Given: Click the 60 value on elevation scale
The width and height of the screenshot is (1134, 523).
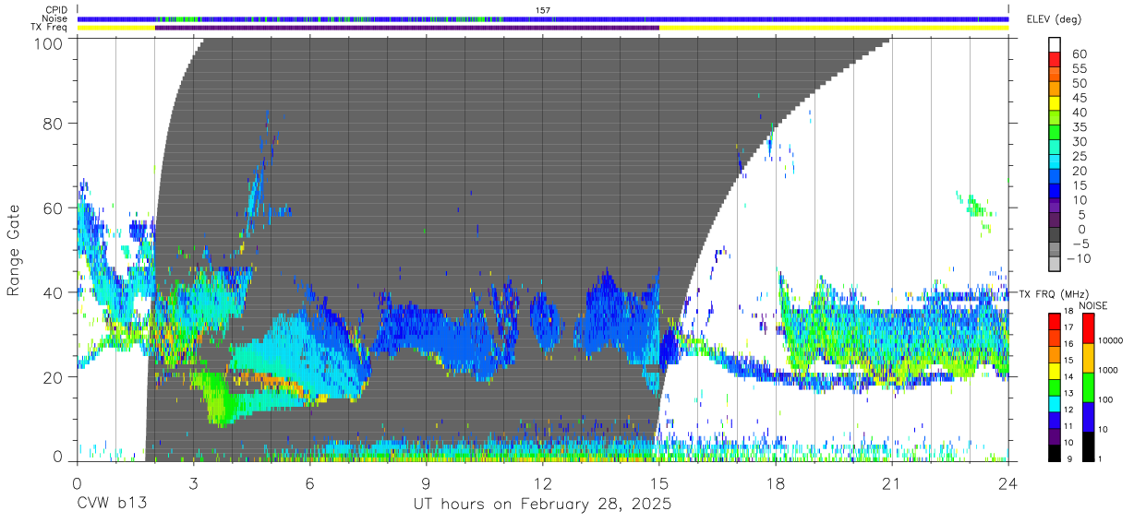Looking at the screenshot, I should click(1079, 54).
